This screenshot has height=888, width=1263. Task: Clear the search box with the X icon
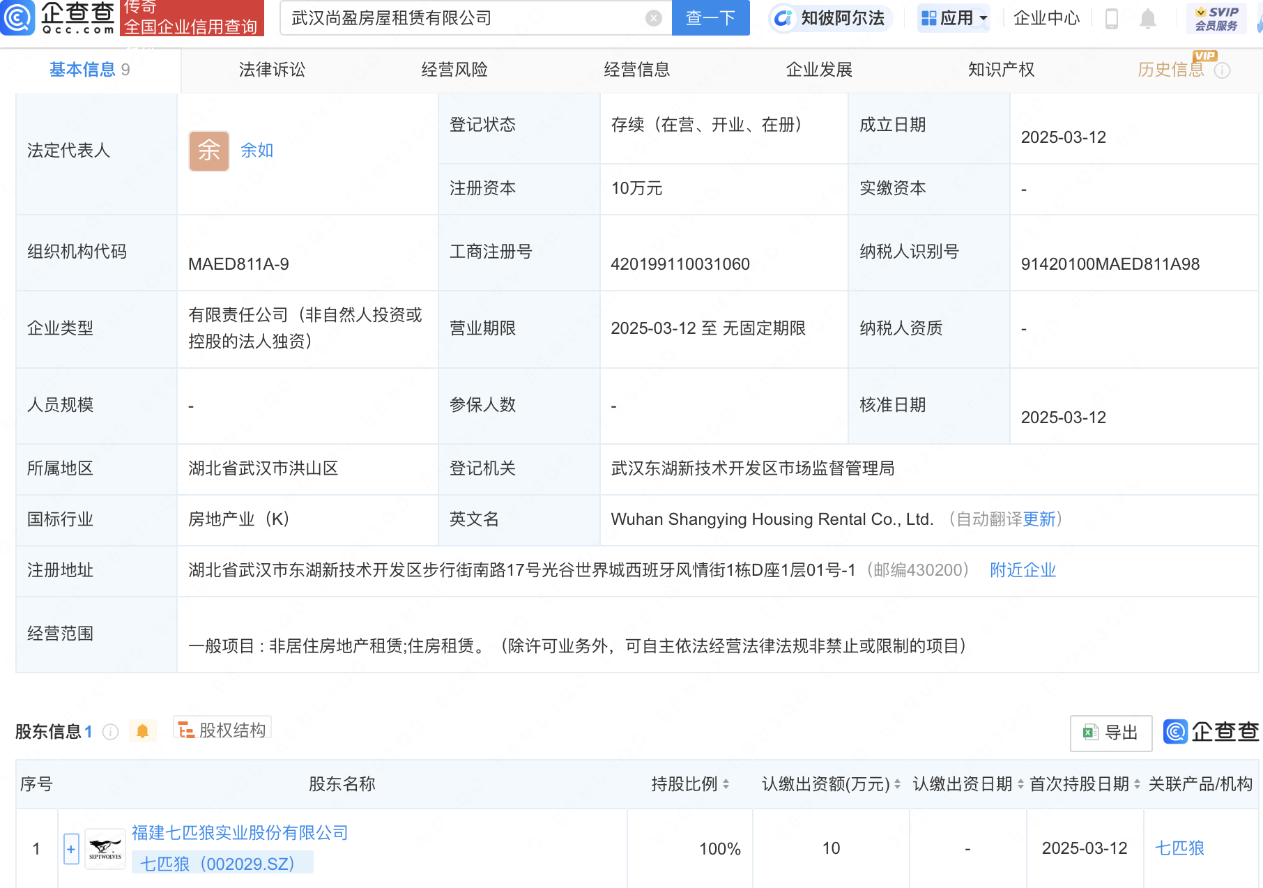[654, 18]
